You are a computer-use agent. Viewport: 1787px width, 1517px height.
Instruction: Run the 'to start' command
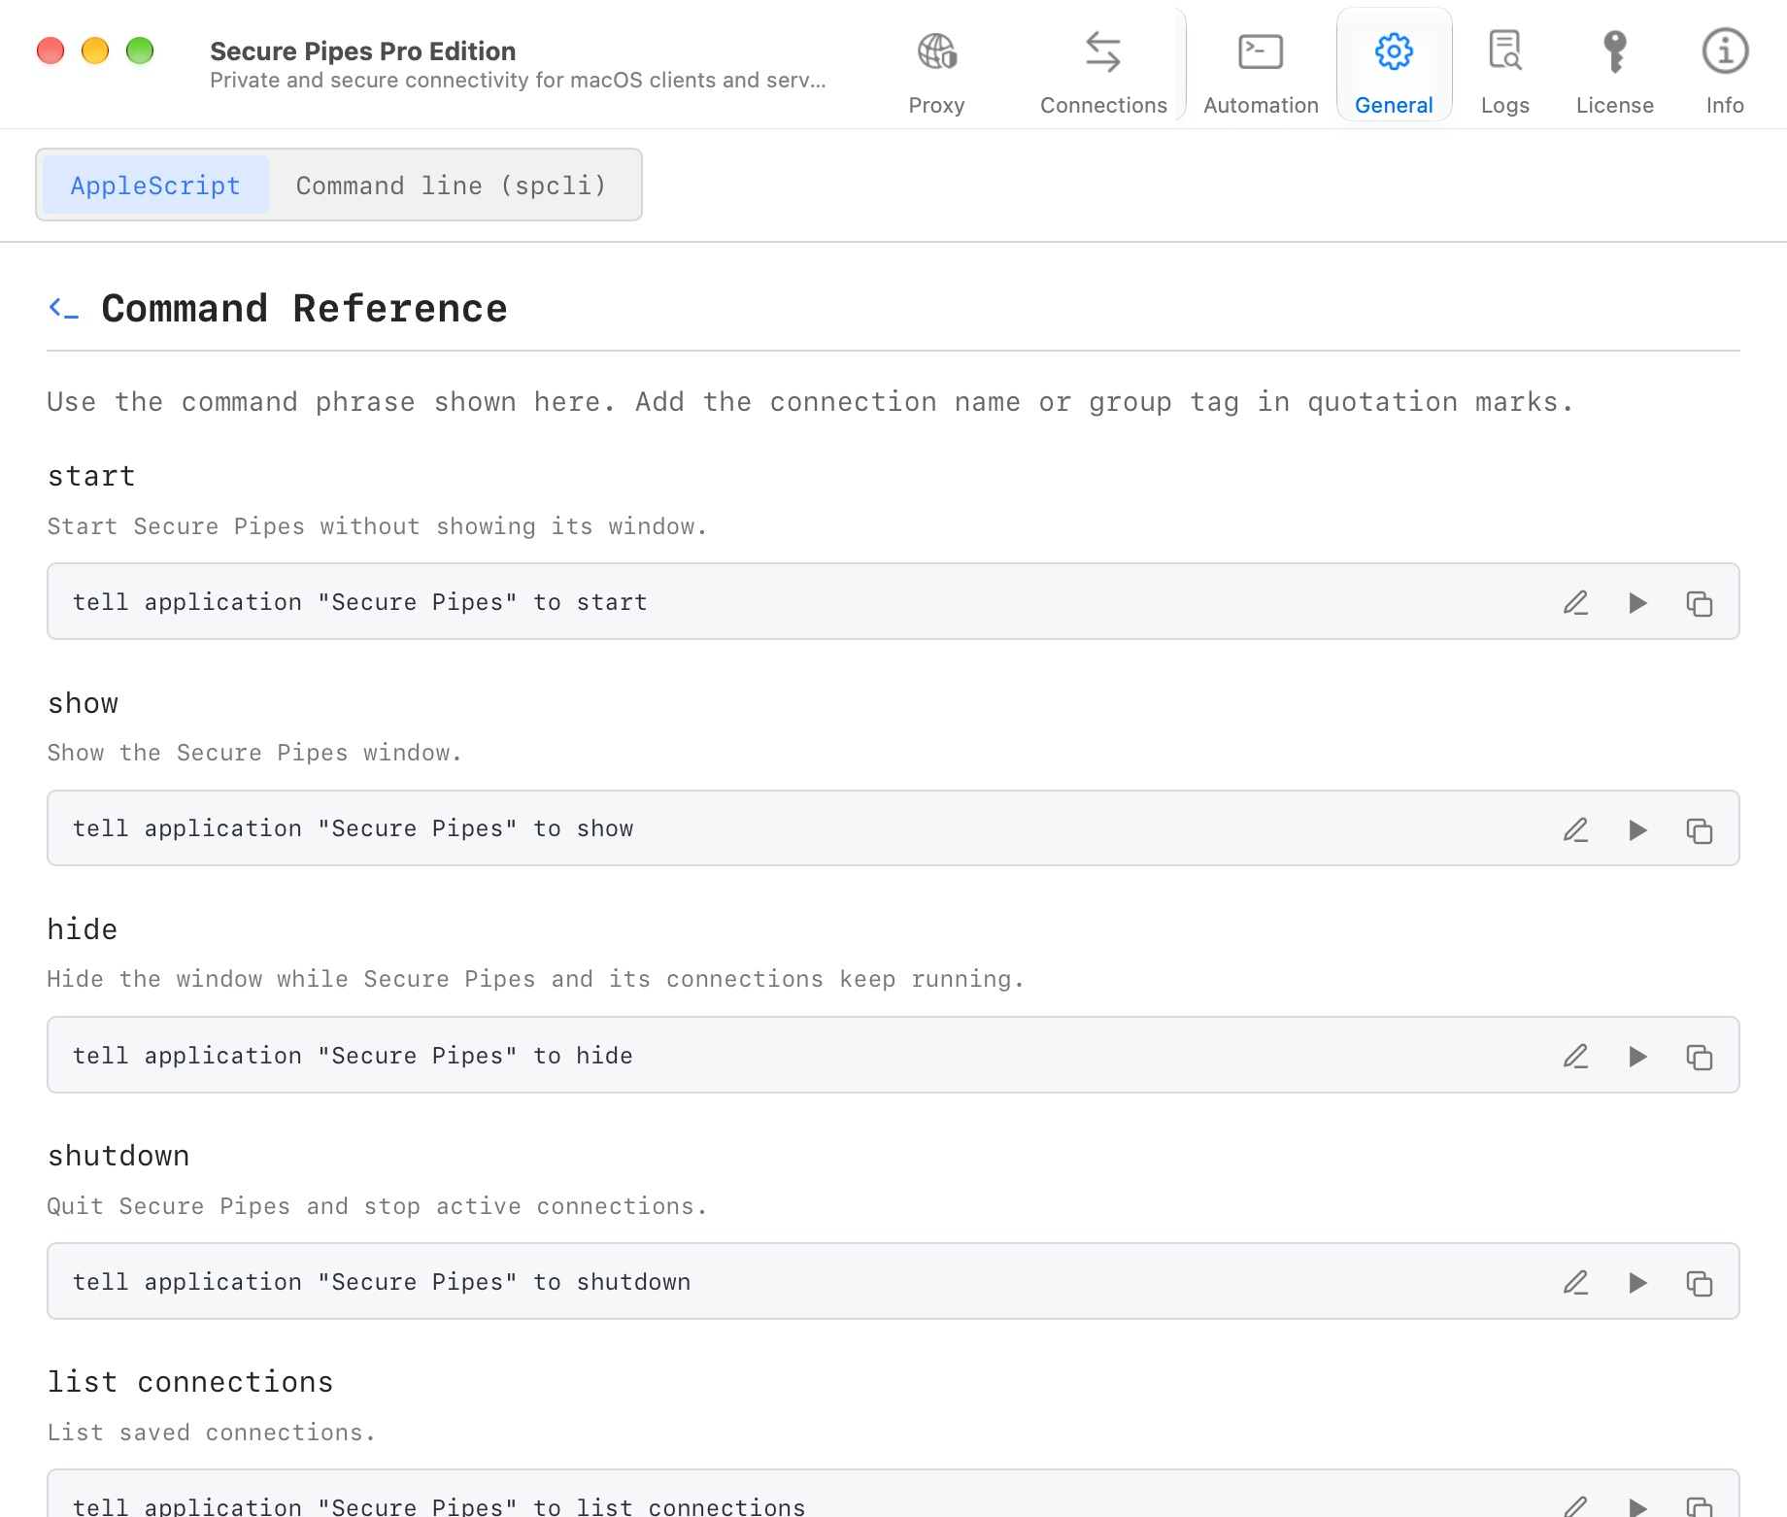[1637, 602]
